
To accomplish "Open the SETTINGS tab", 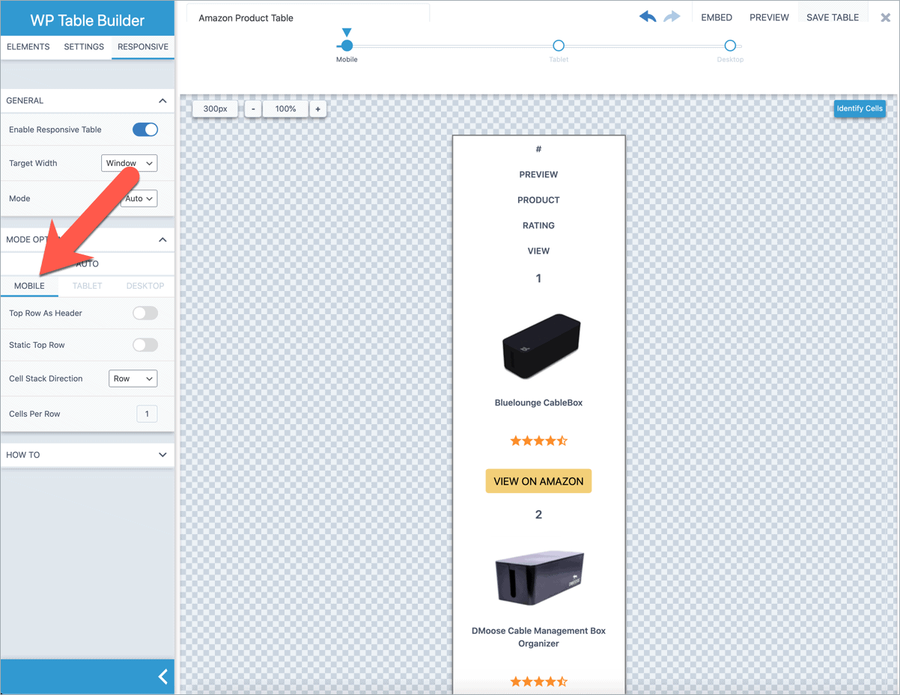I will (83, 46).
